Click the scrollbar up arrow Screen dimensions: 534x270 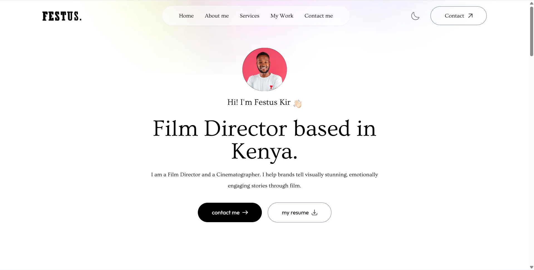(x=531, y=3)
